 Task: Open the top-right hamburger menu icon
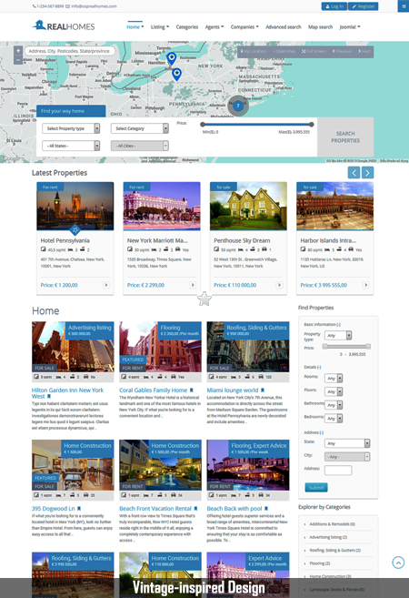(404, 6)
